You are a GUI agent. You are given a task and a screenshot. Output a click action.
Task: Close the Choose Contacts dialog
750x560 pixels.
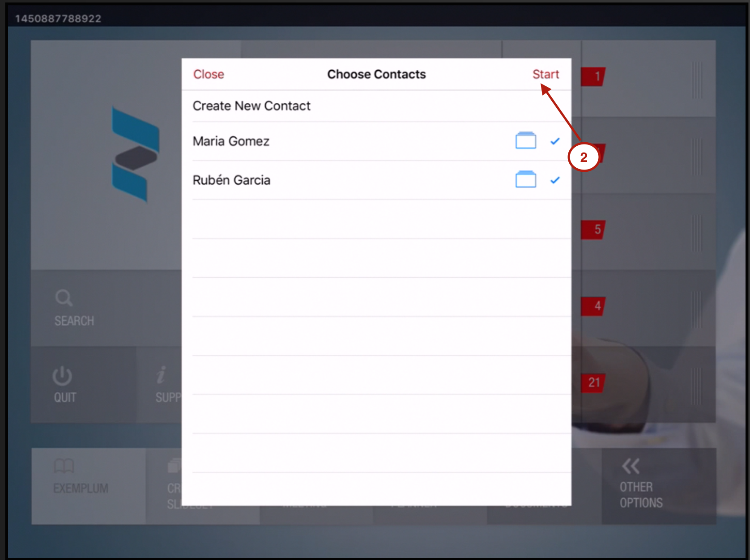[209, 74]
